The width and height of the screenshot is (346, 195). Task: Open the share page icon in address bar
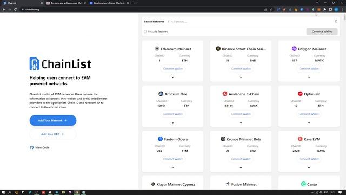coord(265,9)
